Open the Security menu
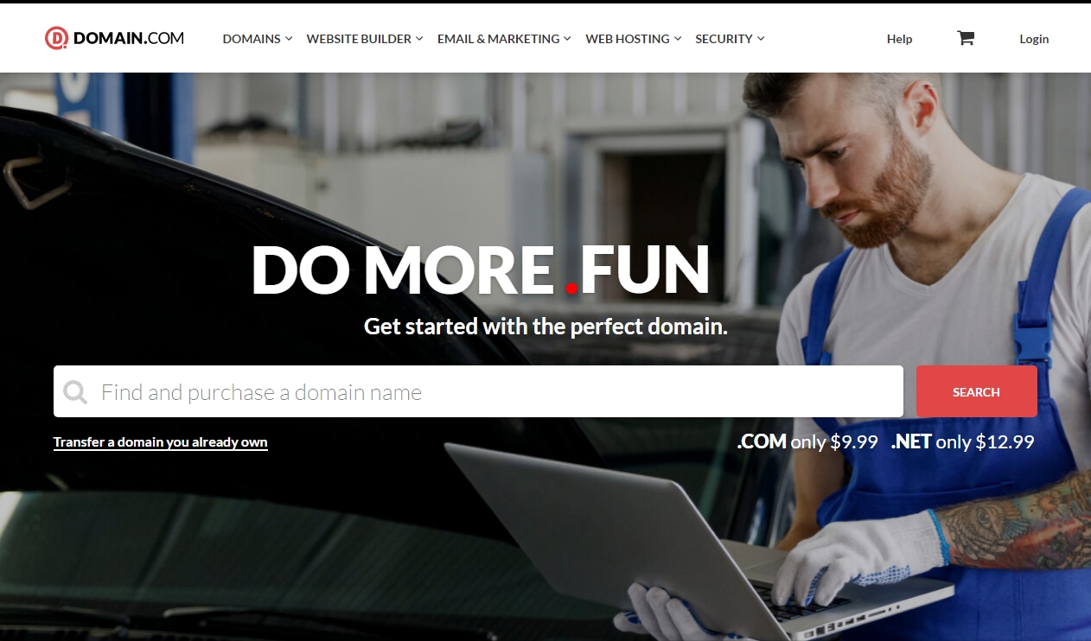 coord(724,39)
